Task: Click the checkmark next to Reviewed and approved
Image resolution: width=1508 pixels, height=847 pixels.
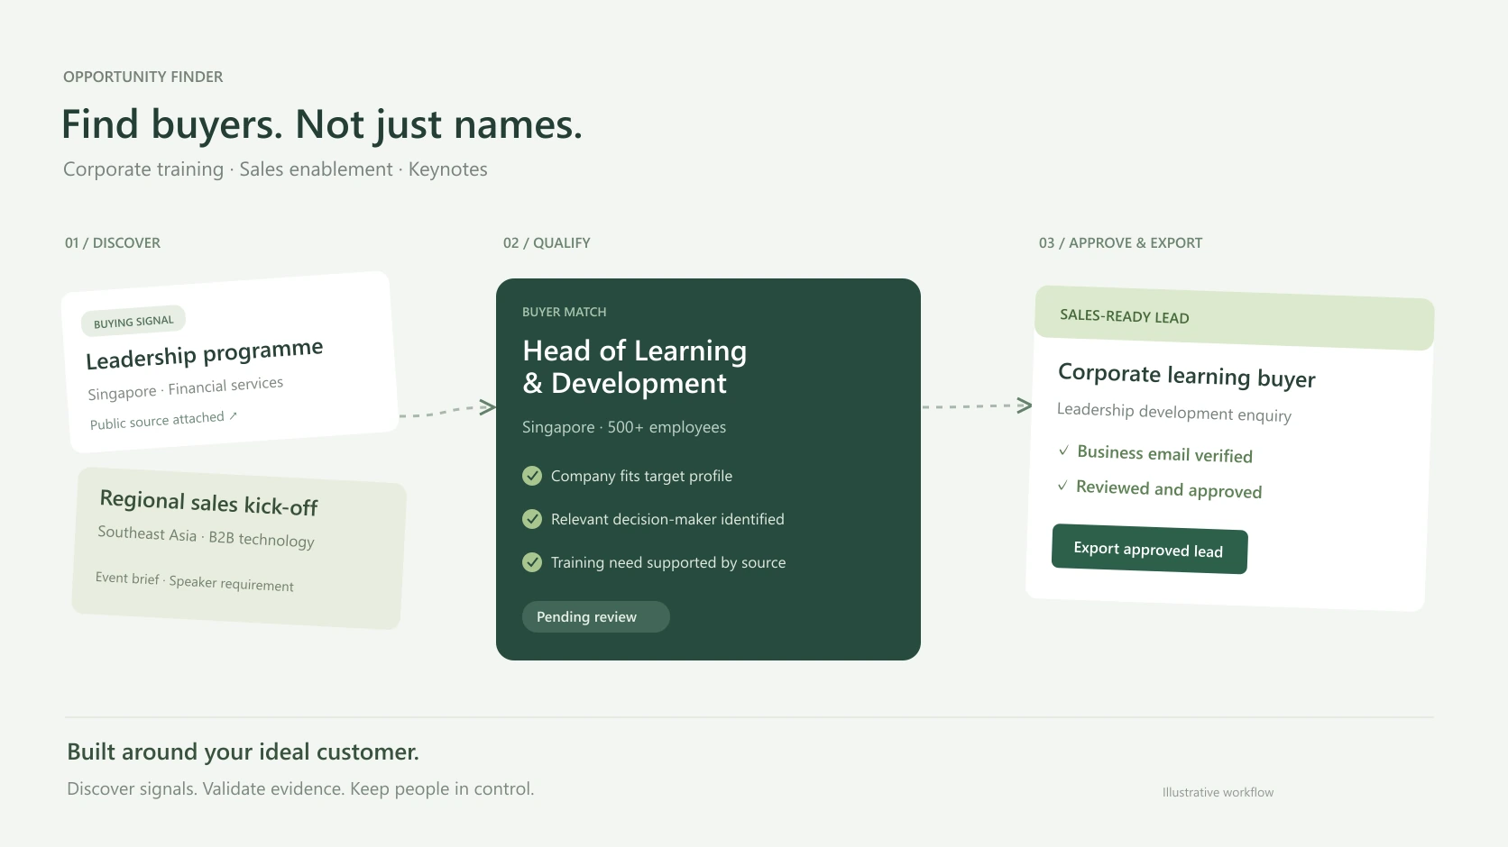Action: click(1063, 486)
